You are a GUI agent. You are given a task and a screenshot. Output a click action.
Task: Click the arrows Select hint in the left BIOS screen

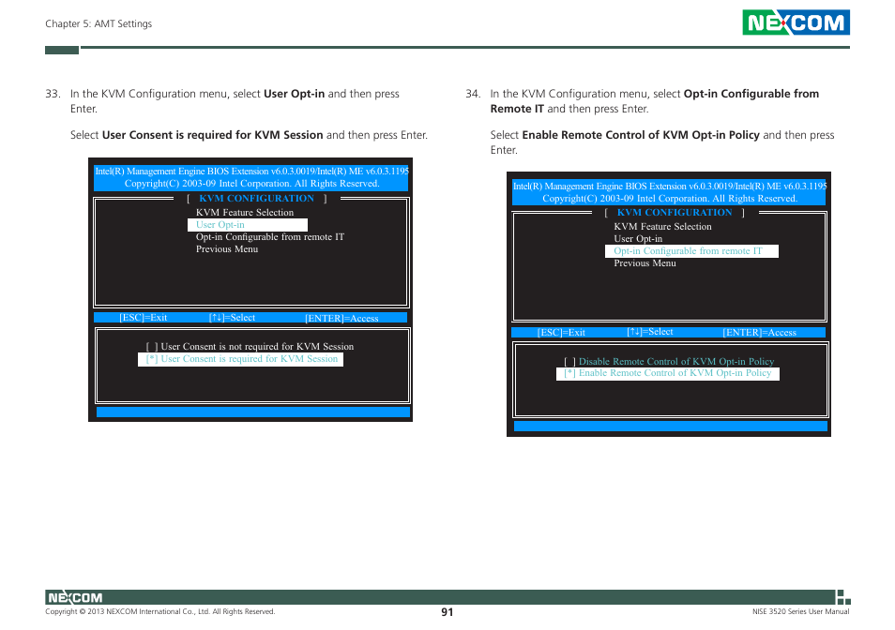tap(232, 318)
